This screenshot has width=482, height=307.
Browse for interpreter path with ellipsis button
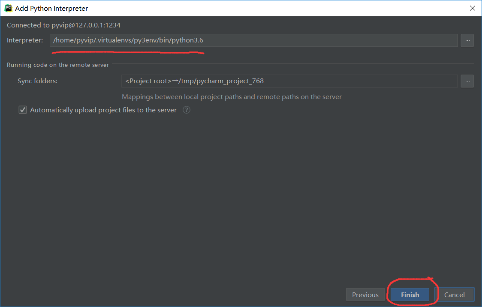467,40
